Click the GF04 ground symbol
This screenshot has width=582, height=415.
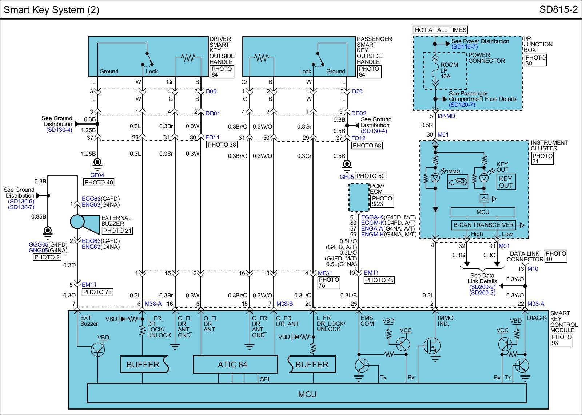click(97, 163)
